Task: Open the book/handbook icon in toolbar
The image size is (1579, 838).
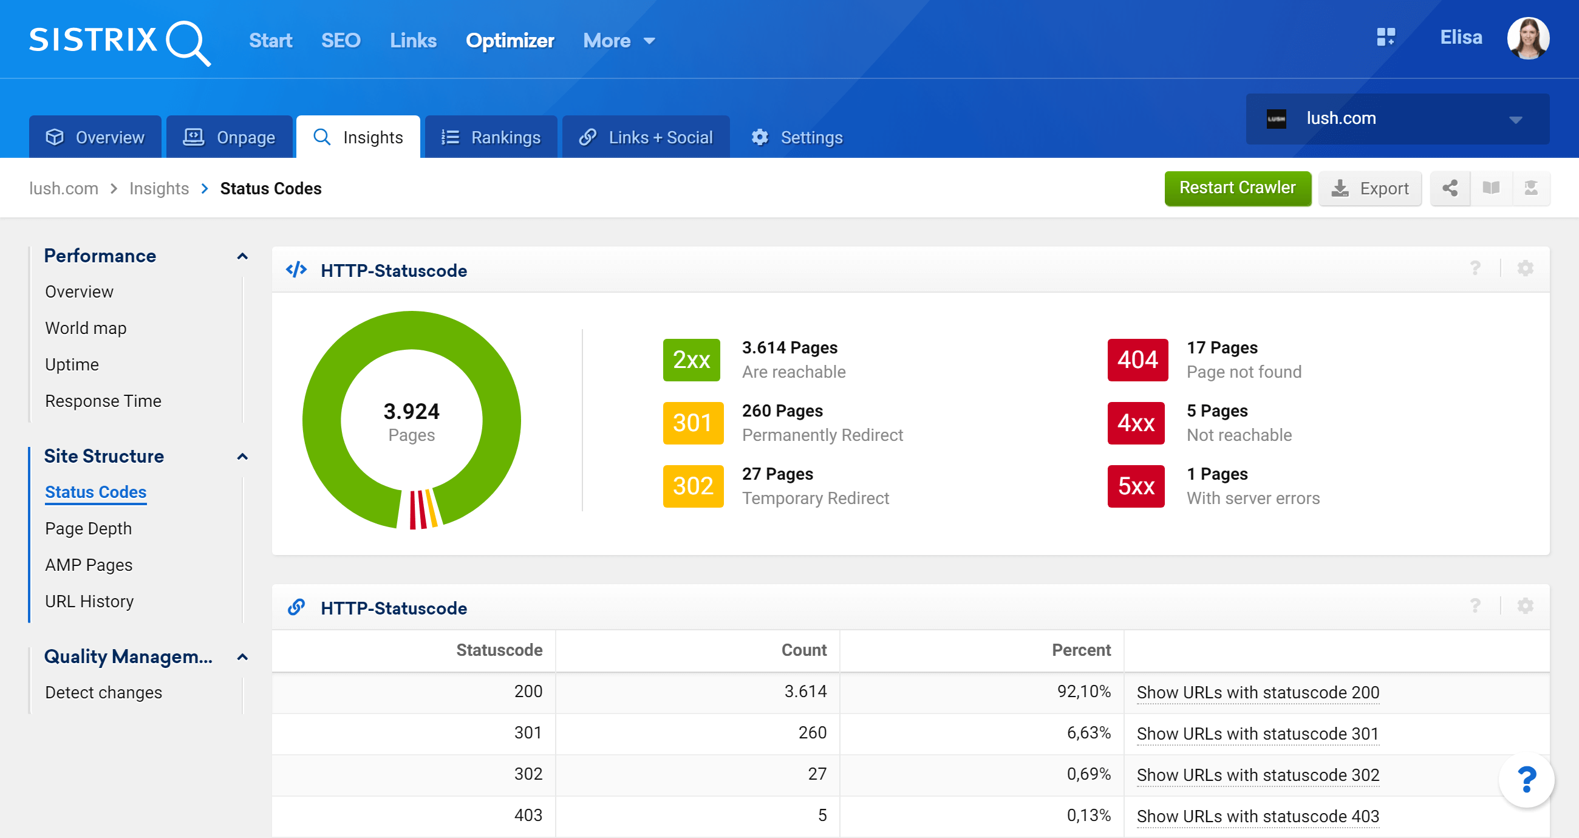Action: click(x=1491, y=188)
